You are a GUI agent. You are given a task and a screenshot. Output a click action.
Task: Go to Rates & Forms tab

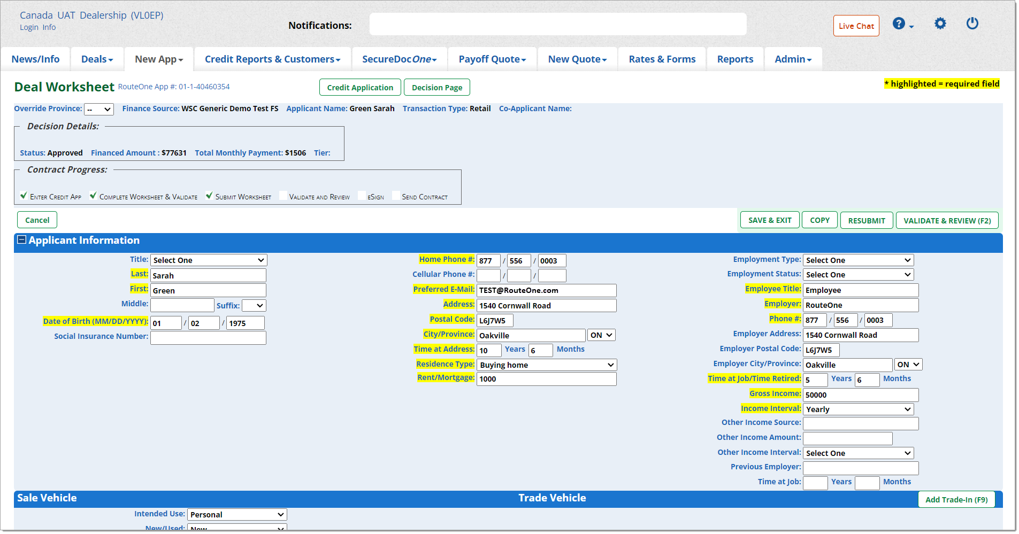(x=662, y=59)
